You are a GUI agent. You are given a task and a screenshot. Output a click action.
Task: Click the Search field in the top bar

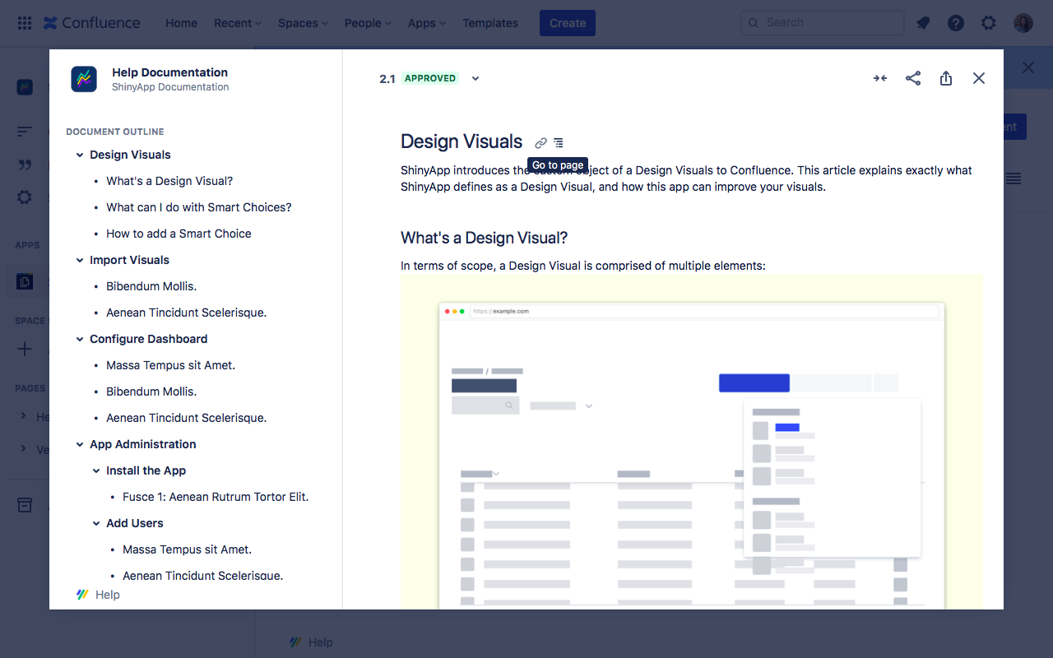(822, 22)
